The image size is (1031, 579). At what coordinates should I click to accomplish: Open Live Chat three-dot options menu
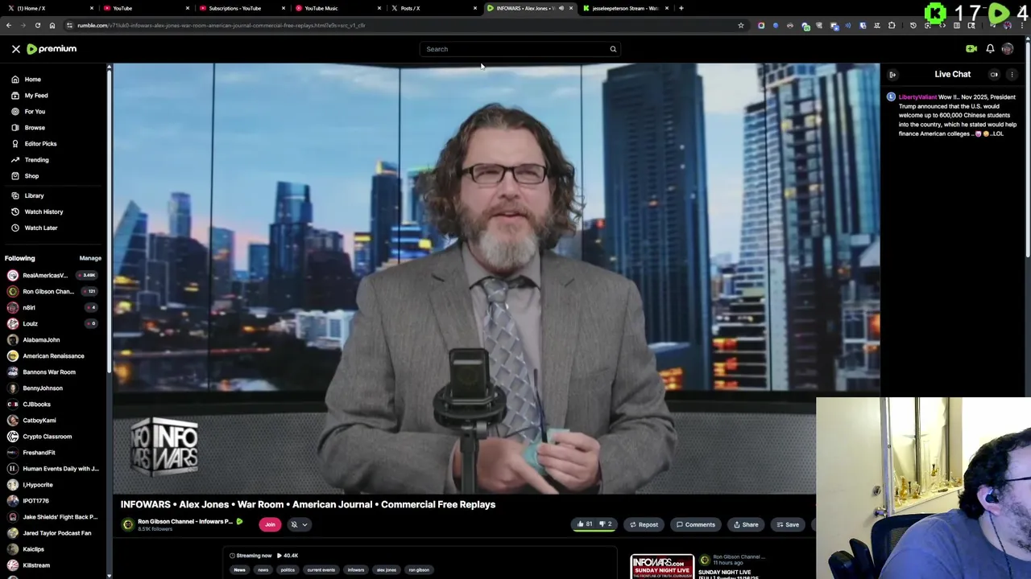tap(1012, 75)
